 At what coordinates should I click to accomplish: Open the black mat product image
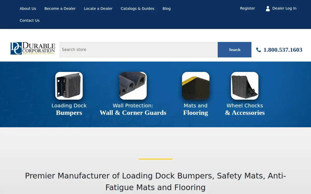point(196,86)
